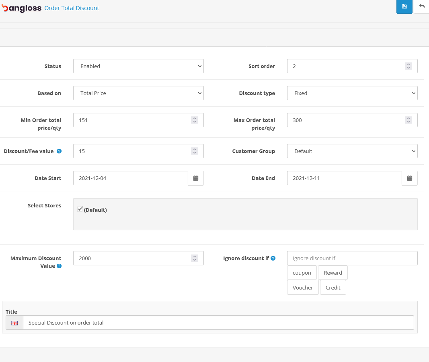Click the blue save icon button
The height and width of the screenshot is (362, 429).
click(x=404, y=6)
